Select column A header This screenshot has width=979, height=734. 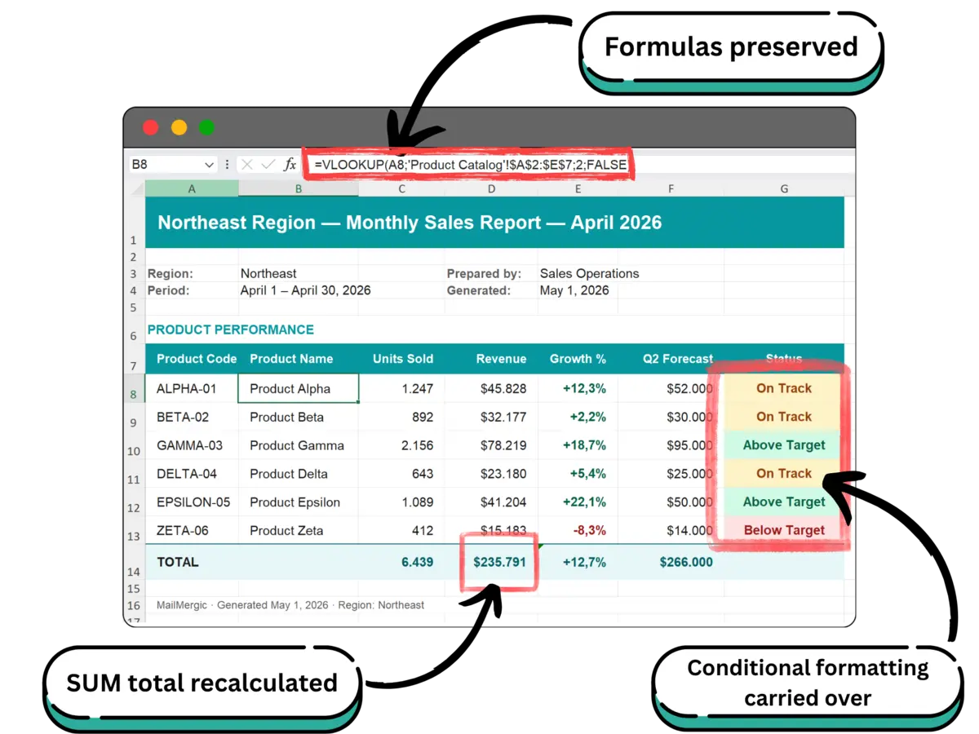[x=192, y=188]
